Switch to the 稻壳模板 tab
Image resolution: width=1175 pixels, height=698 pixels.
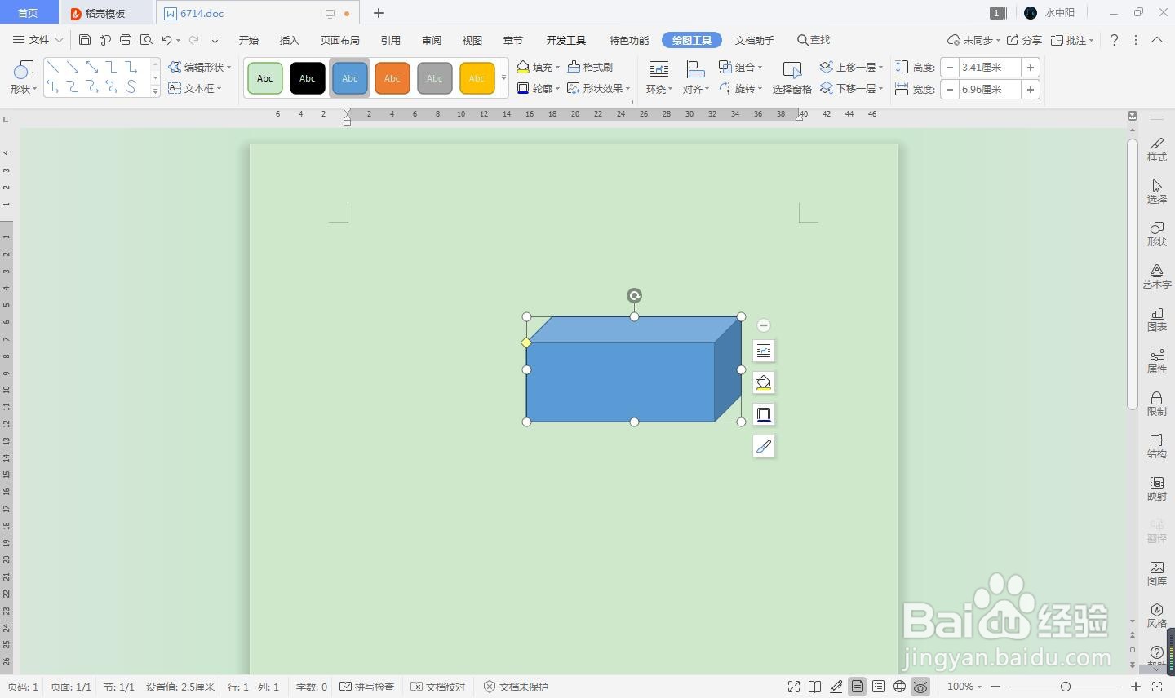(x=106, y=13)
